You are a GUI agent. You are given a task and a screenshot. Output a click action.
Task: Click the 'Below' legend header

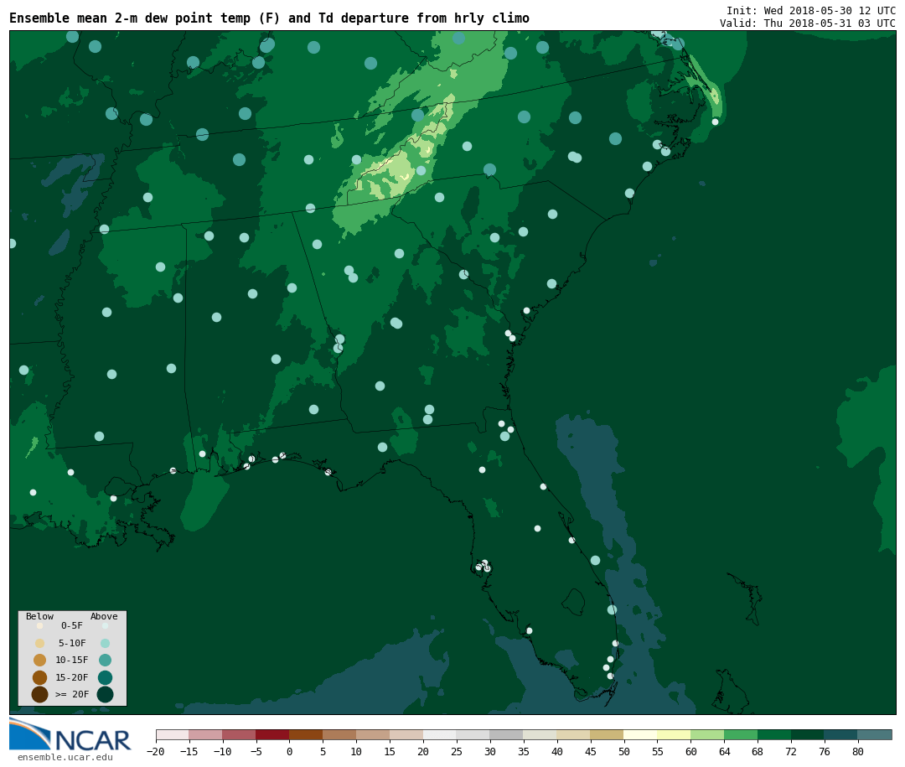coord(40,616)
